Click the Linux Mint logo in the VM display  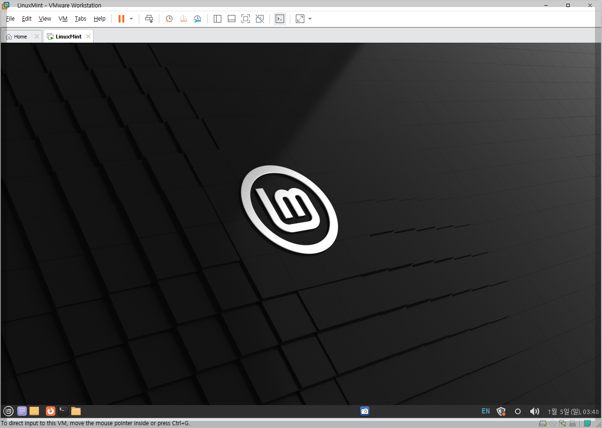(289, 210)
